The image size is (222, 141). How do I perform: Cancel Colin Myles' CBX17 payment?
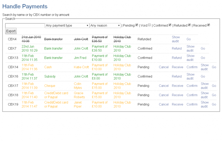[164, 86]
